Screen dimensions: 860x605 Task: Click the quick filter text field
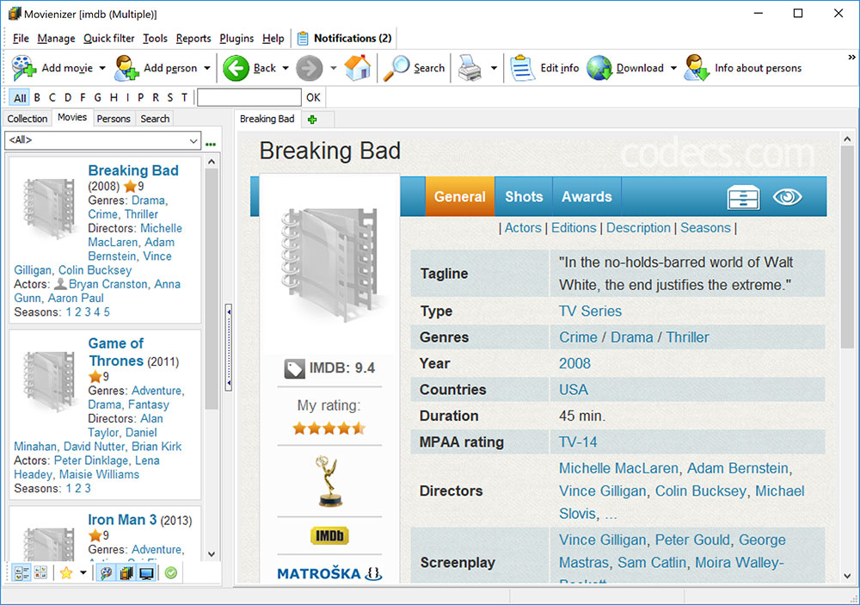coord(249,97)
